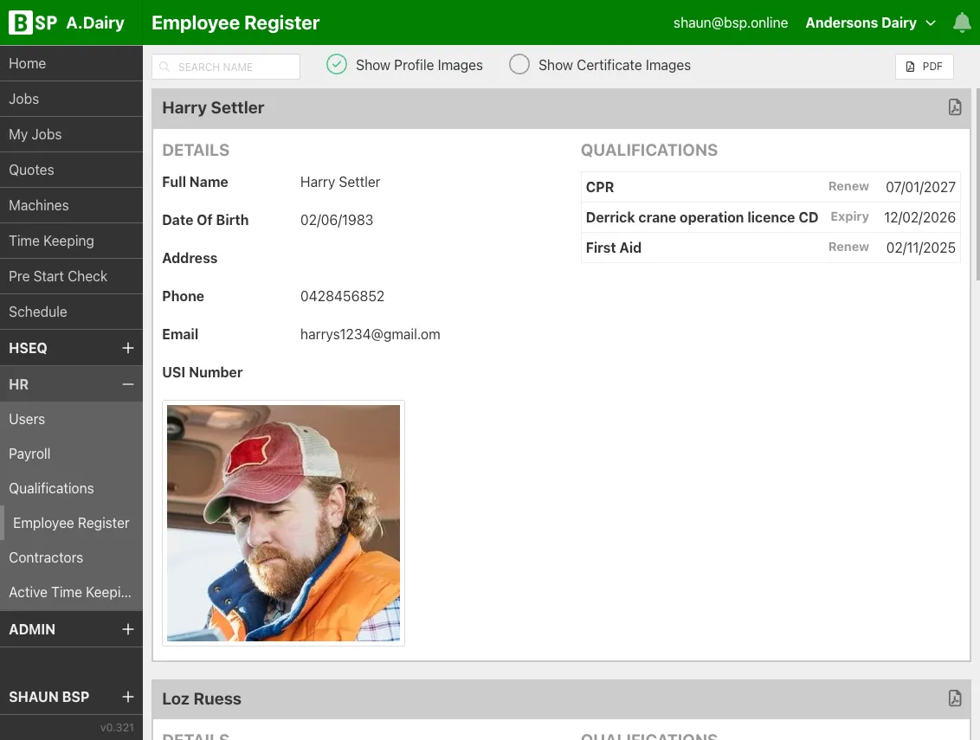The height and width of the screenshot is (740, 980).
Task: Click the email harrys1234@gmail.om
Action: 370,334
